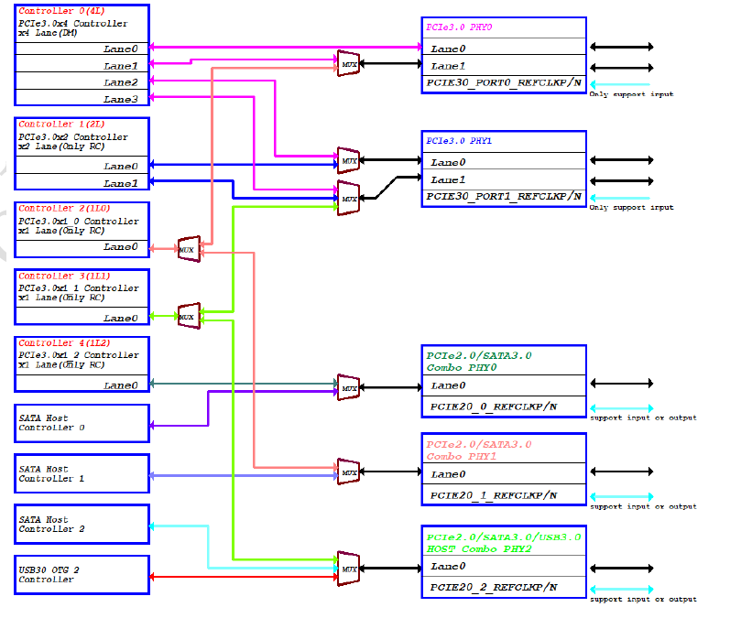This screenshot has width=741, height=618.
Task: Click the MUX beside Controller 2 Lane0
Action: 189,249
